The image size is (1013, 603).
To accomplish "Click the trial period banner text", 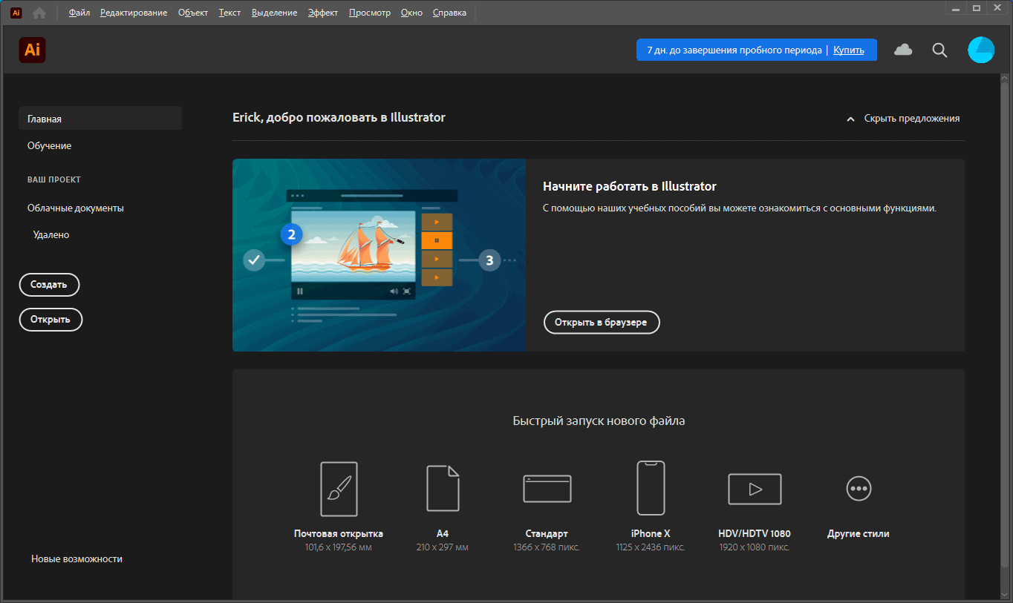I will [x=734, y=50].
